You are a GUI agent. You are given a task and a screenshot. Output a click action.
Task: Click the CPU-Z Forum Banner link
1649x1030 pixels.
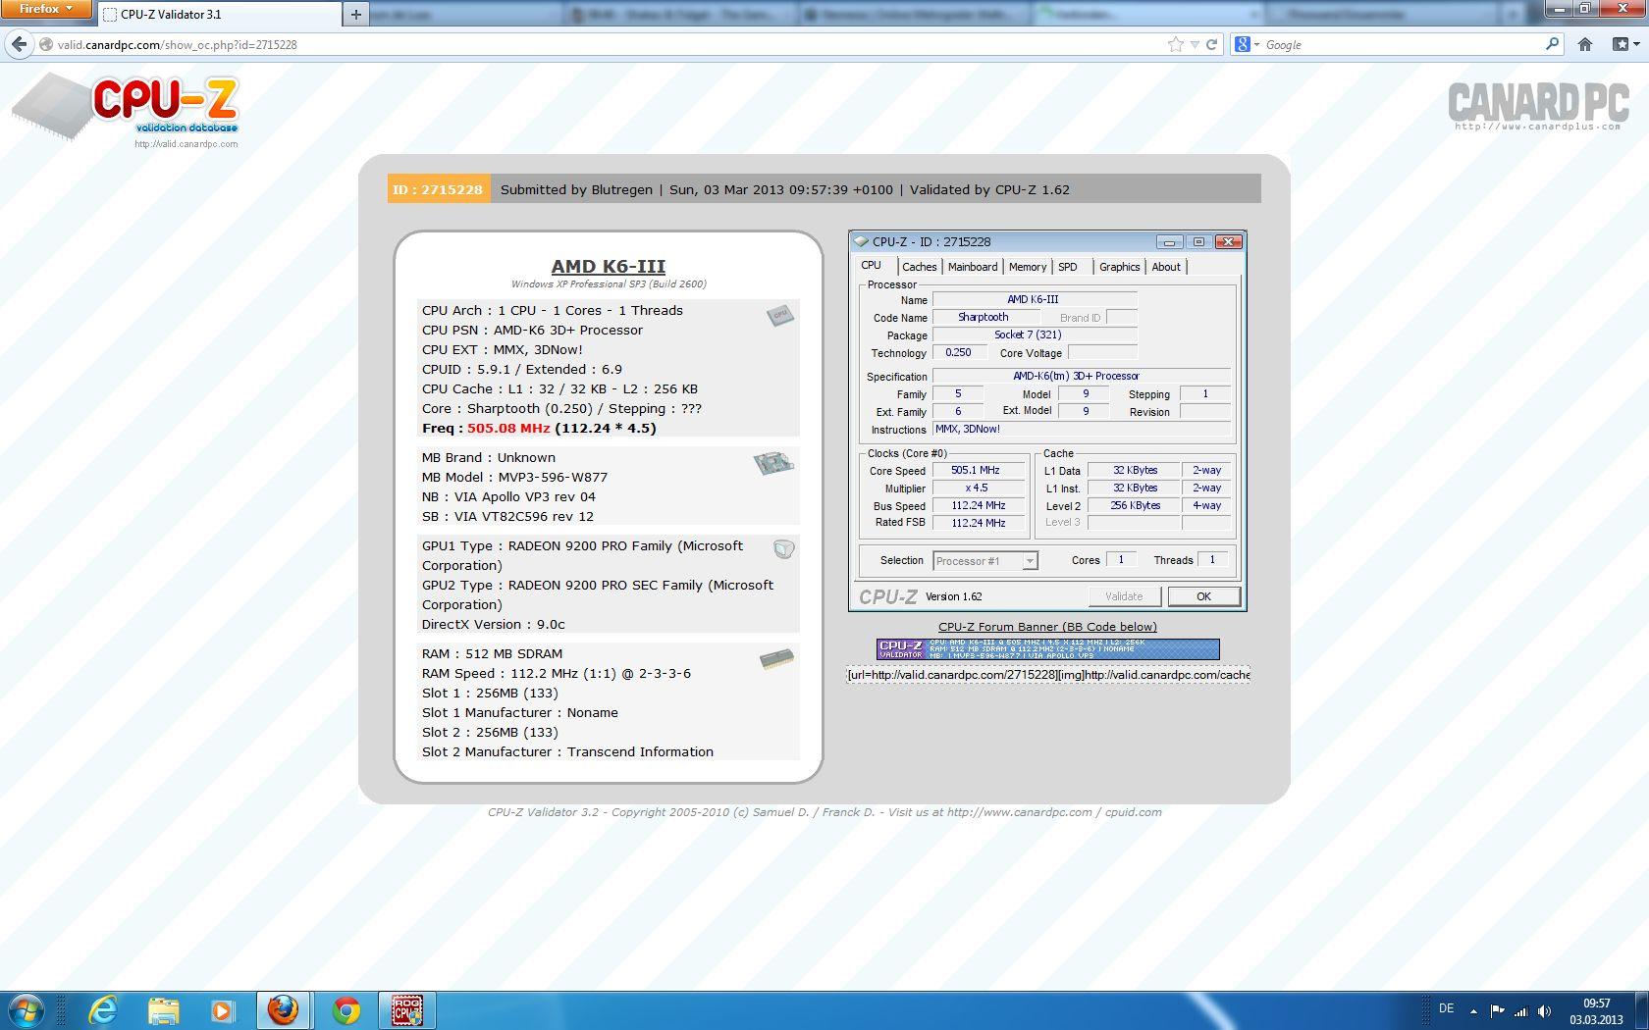[1047, 627]
